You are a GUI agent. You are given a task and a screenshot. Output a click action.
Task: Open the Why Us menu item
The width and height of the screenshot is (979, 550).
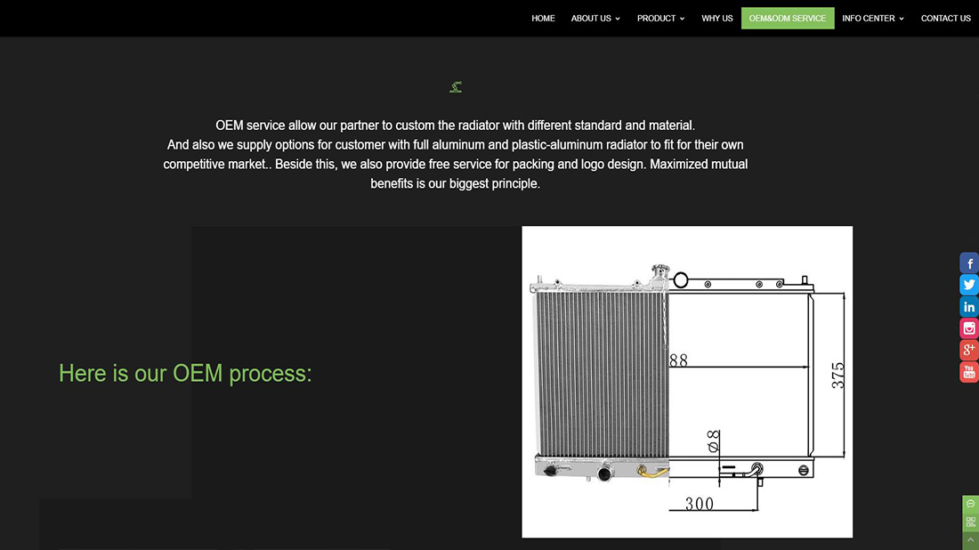[x=716, y=19]
